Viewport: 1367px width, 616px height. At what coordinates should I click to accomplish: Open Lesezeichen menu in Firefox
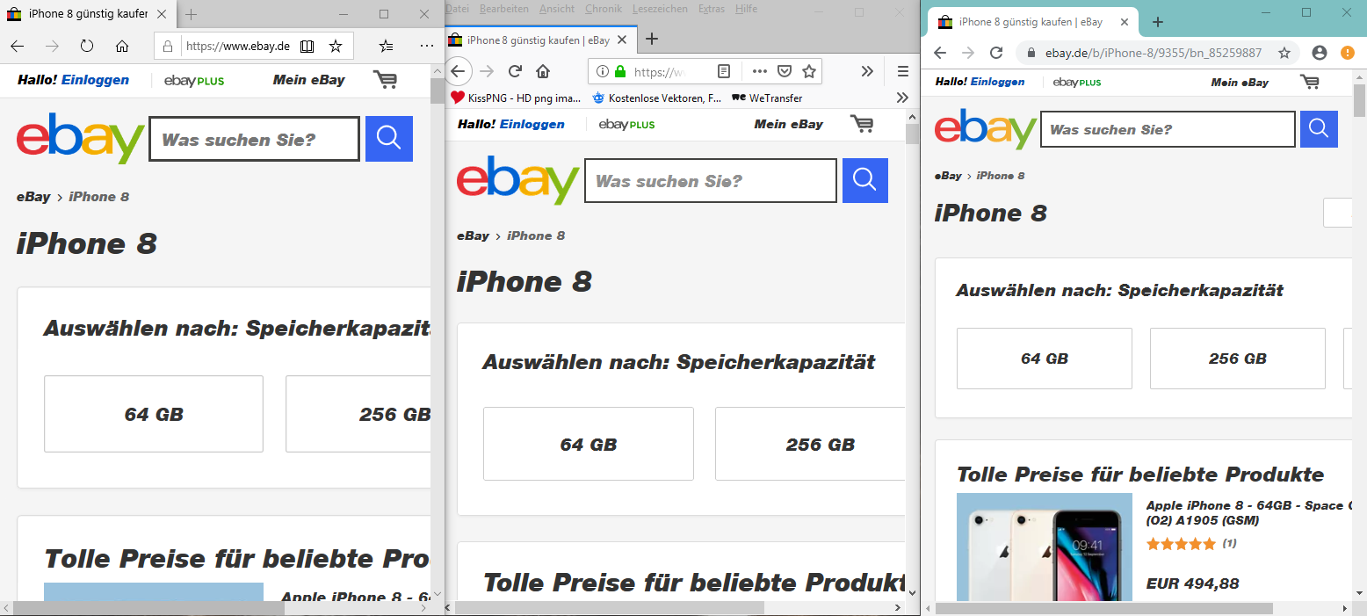coord(660,9)
